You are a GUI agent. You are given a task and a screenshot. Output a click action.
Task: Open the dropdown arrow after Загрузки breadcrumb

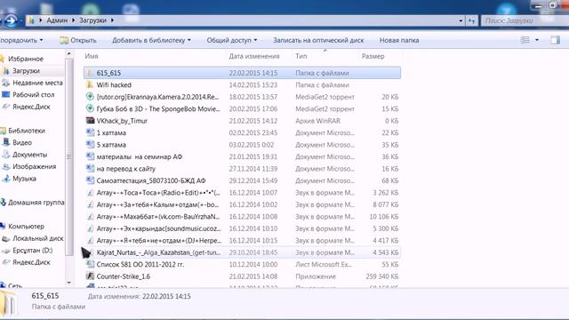(112, 20)
